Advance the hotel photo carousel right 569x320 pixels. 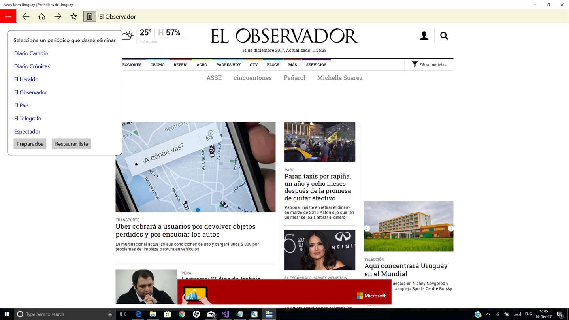(450, 228)
